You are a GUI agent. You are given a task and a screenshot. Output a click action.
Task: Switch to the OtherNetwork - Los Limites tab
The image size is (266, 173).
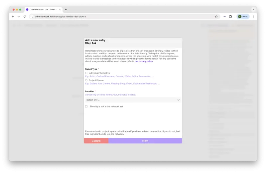43,10
